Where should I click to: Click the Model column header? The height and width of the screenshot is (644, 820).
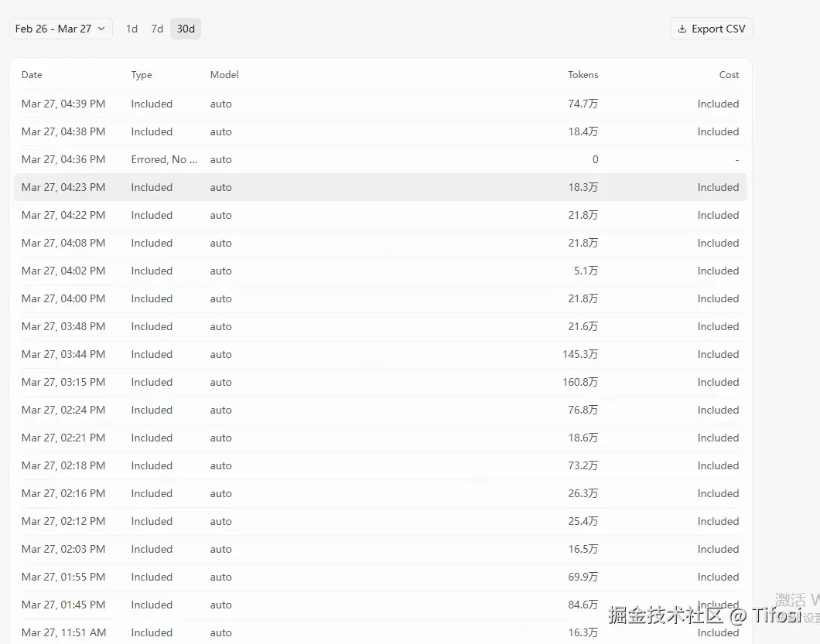(x=224, y=74)
